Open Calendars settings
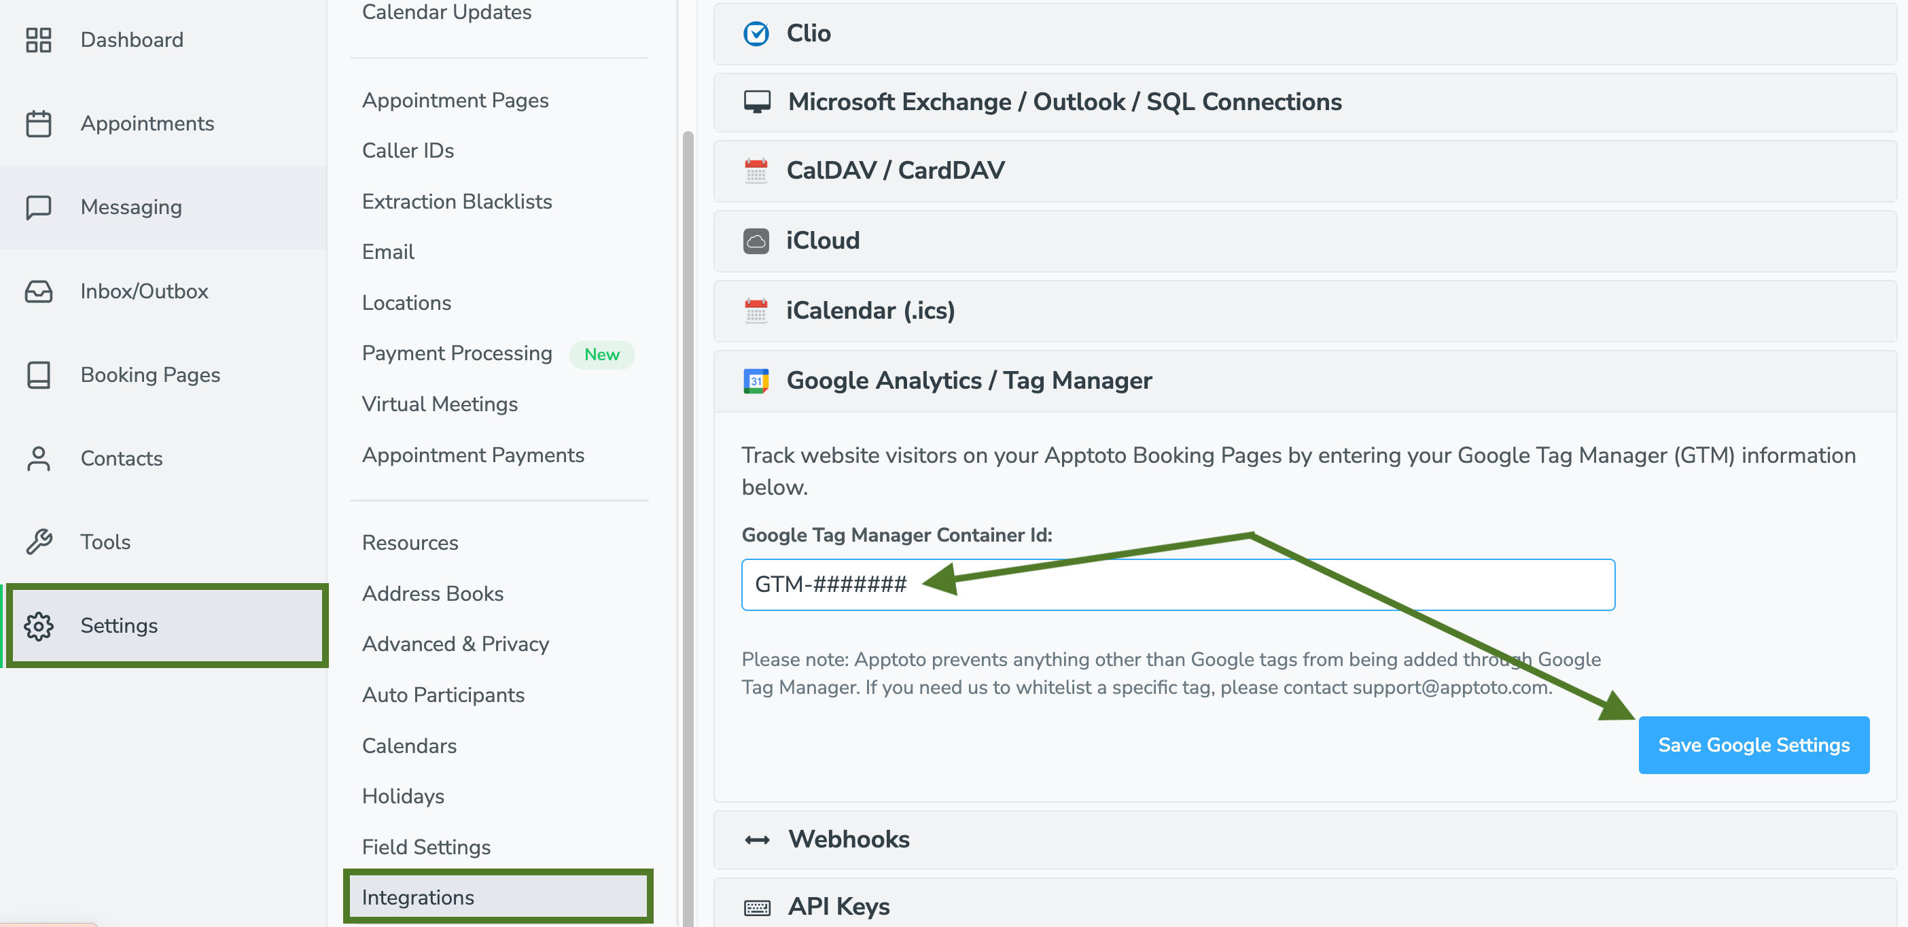Image resolution: width=1908 pixels, height=927 pixels. (410, 746)
